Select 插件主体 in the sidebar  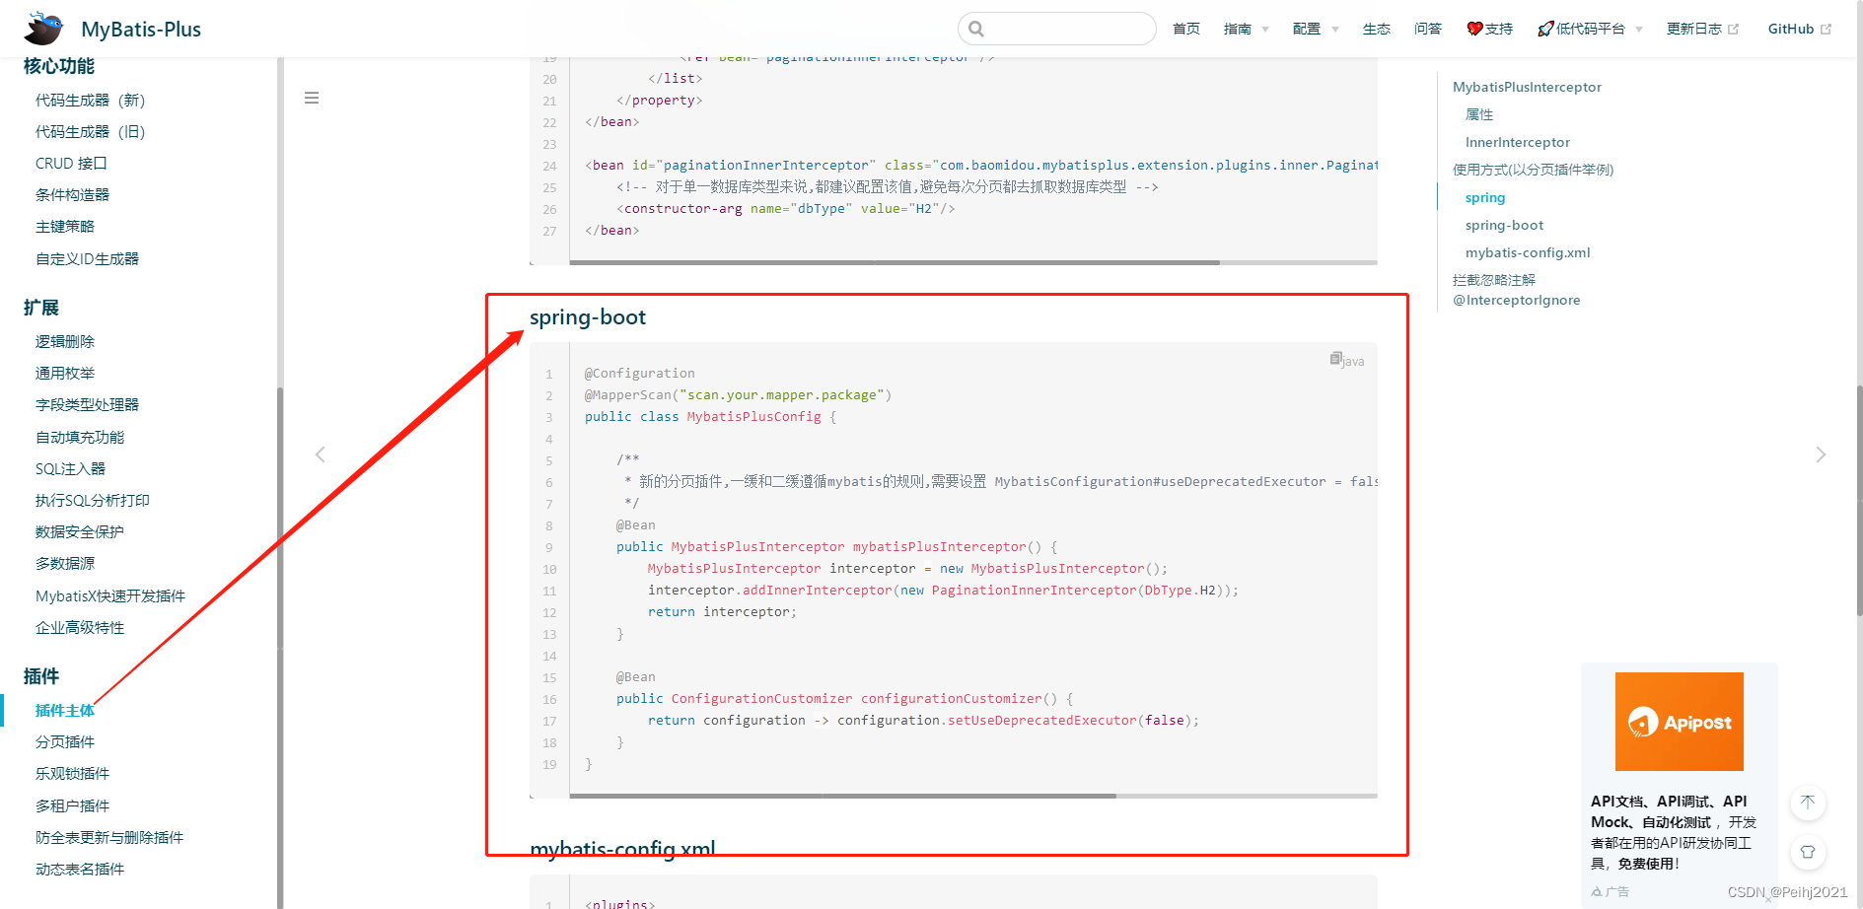65,711
